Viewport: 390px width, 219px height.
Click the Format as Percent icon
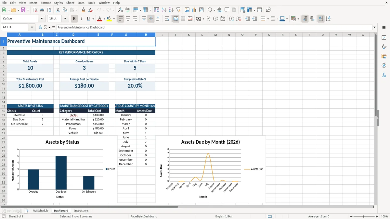[x=208, y=19]
